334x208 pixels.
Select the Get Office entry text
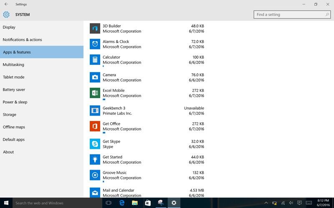pyautogui.click(x=111, y=124)
